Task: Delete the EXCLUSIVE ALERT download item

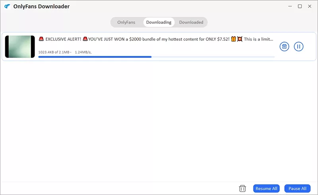Action: point(284,46)
